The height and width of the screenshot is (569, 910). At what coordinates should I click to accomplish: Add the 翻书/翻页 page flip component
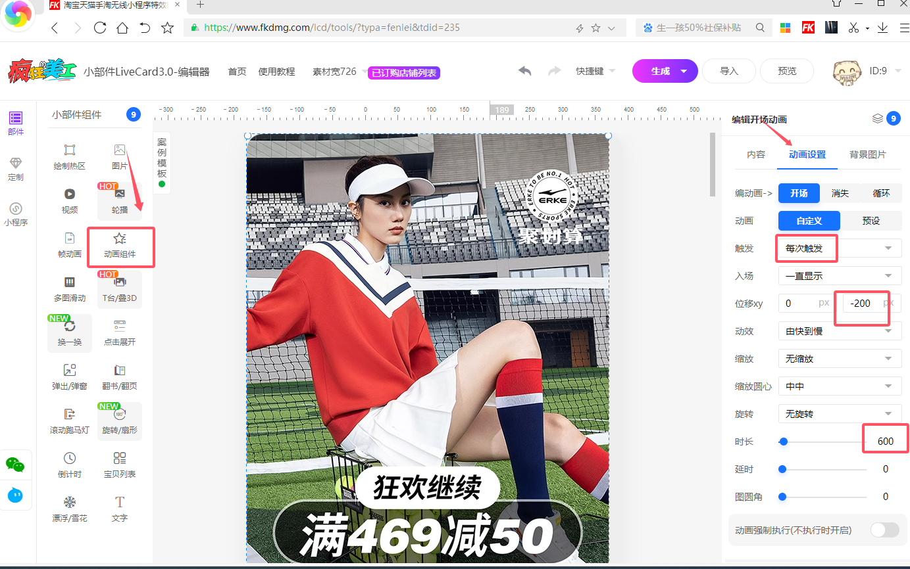pos(119,377)
